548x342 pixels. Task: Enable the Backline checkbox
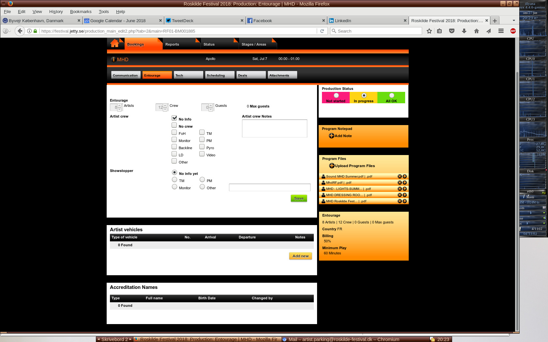coord(175,147)
